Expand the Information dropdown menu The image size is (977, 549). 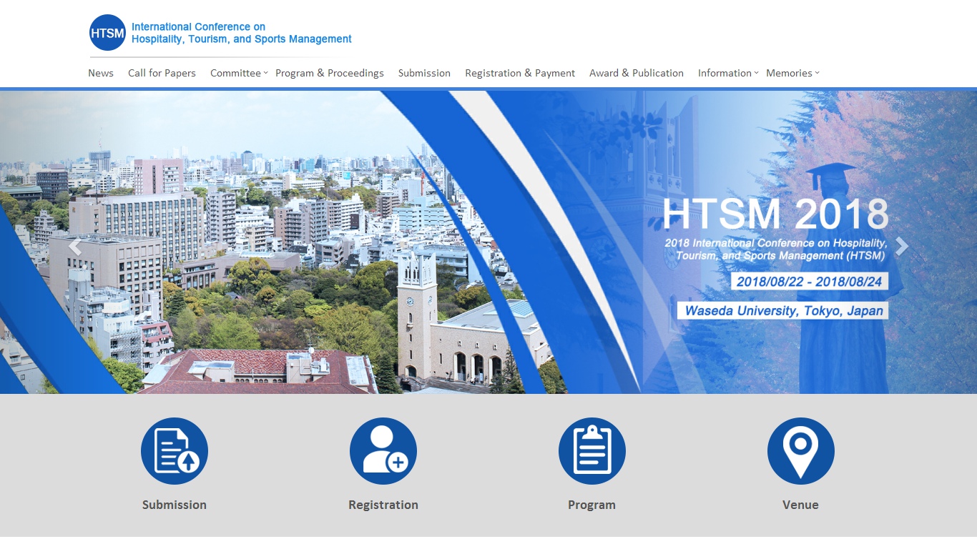click(x=728, y=73)
